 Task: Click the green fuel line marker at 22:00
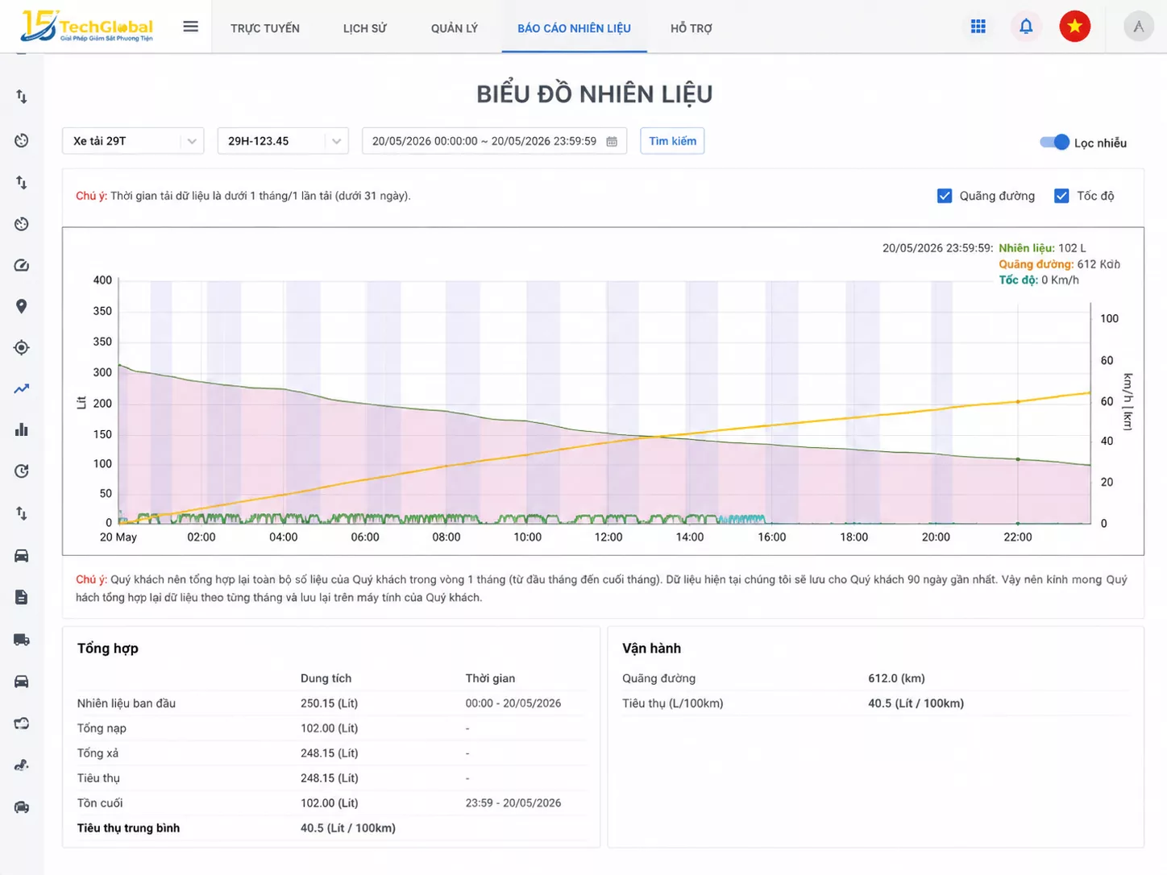coord(1018,459)
